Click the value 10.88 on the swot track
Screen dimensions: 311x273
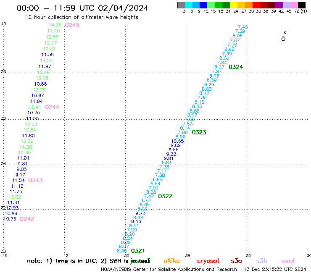click(40, 84)
